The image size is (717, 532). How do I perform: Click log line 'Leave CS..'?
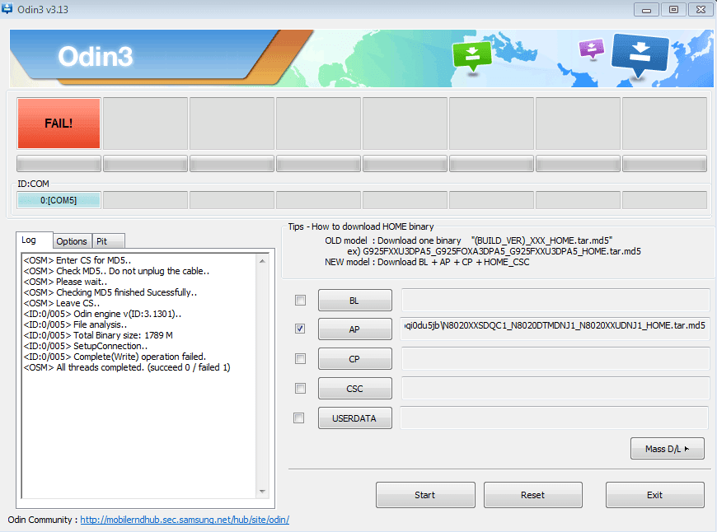(x=61, y=303)
